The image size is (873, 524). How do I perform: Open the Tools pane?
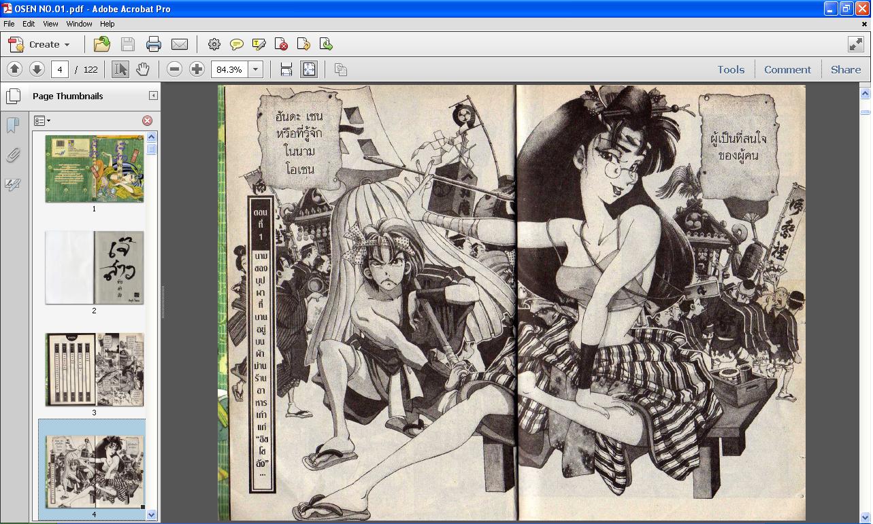pyautogui.click(x=731, y=69)
